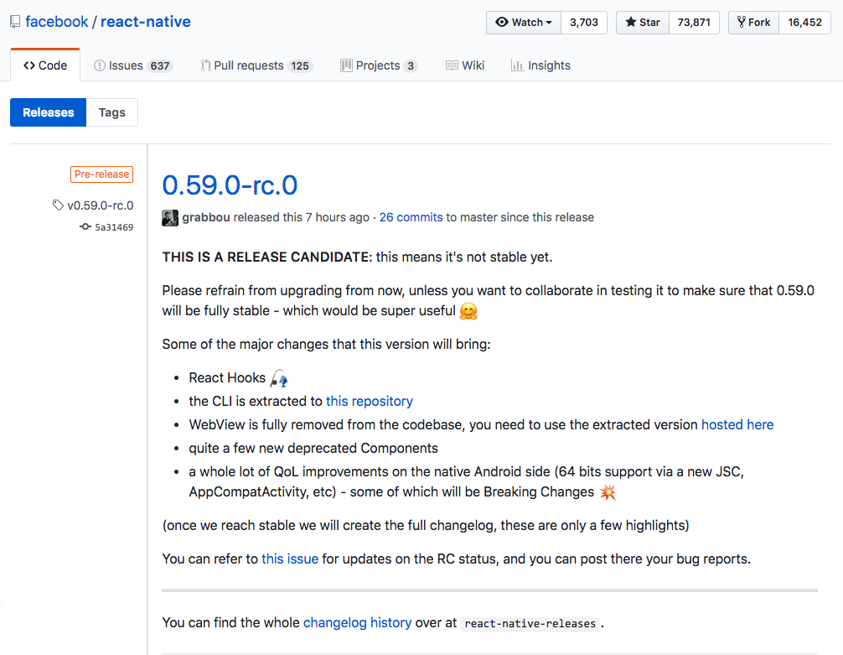Click the tag icon next to v0.59.0-rc.0

(x=58, y=205)
